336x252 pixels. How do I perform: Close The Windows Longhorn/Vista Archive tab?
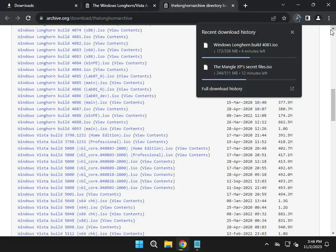[x=155, y=6]
